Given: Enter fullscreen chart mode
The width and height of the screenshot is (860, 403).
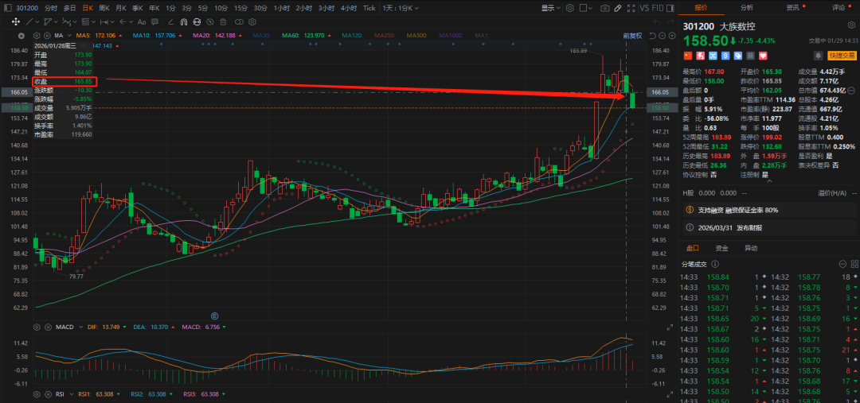Looking at the screenshot, I should point(631,8).
